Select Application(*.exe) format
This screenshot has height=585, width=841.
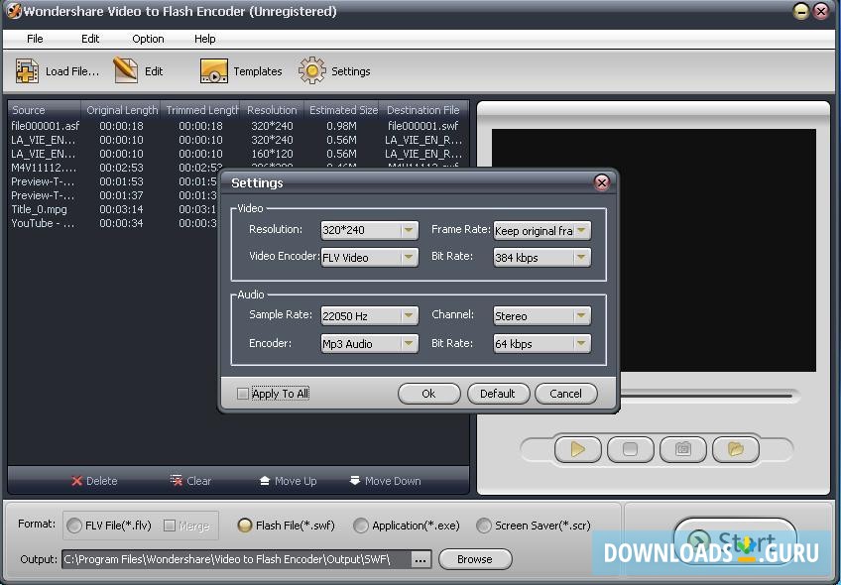pos(361,526)
